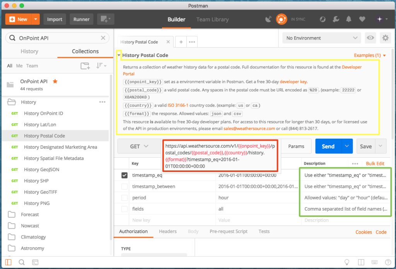Open the Headers tab

[168, 232]
